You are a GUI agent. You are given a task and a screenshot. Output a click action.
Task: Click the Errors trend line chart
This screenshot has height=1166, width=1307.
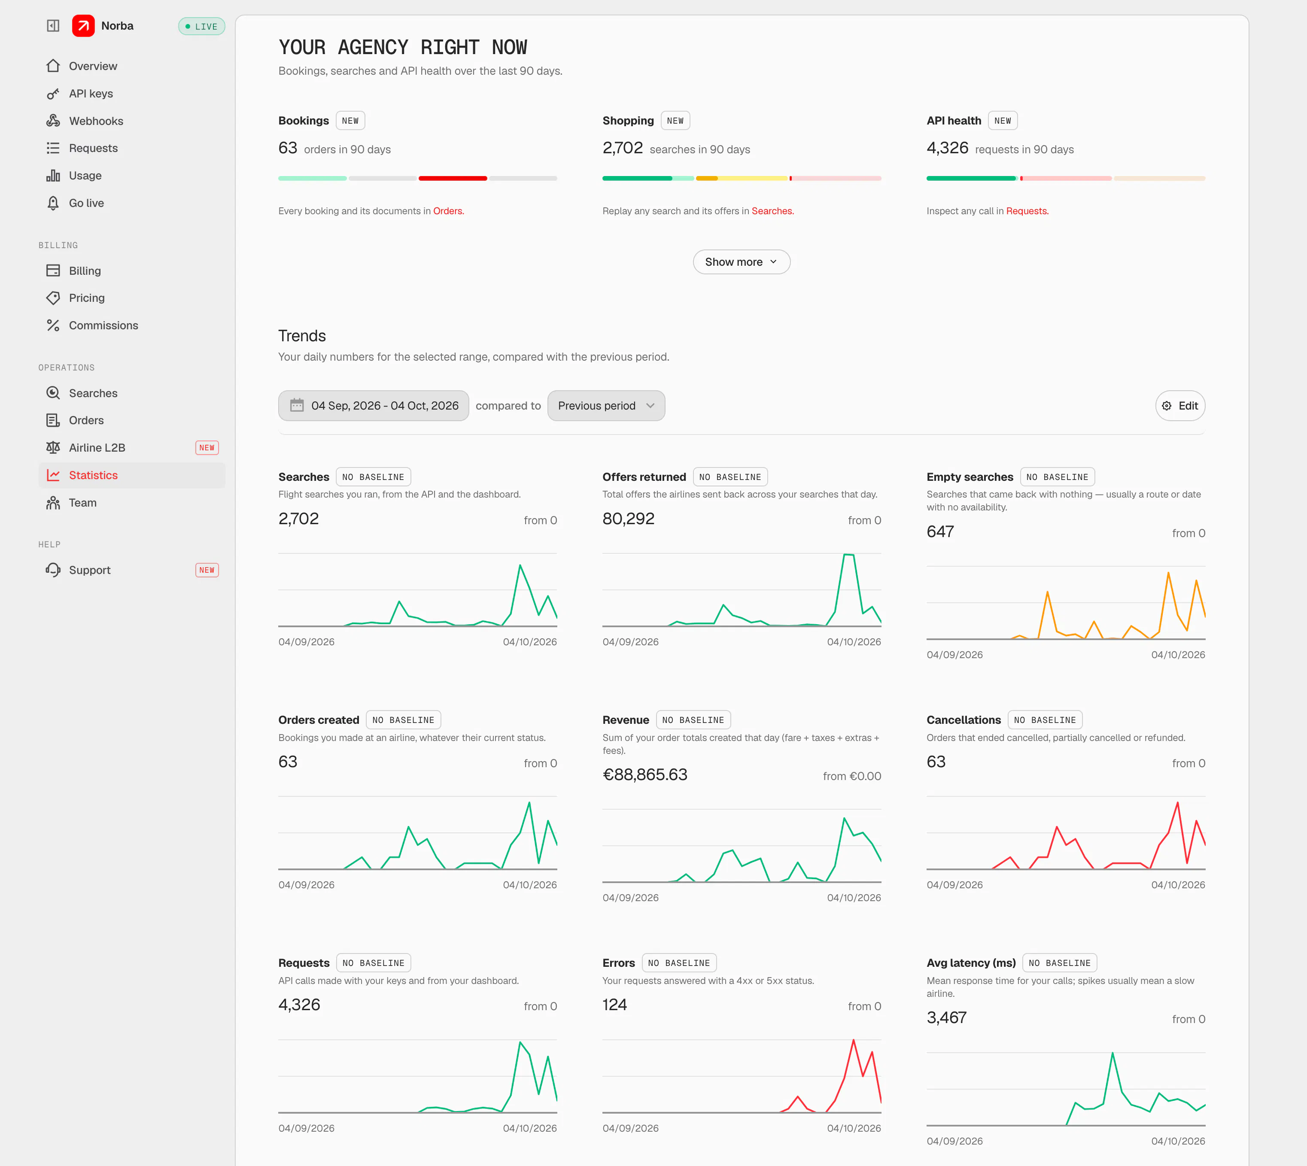741,1076
